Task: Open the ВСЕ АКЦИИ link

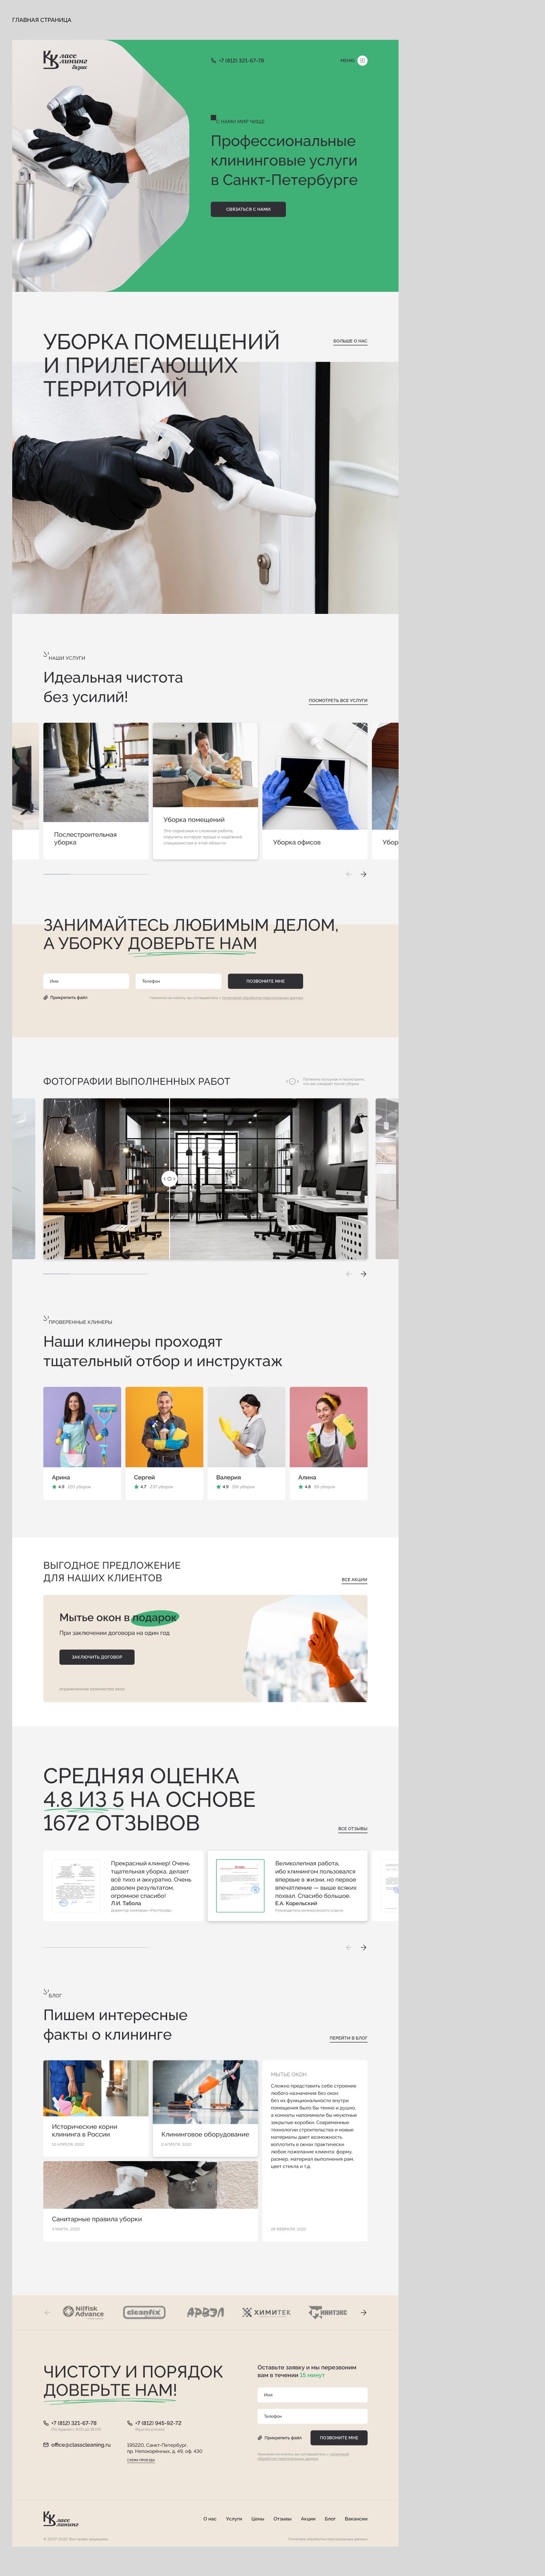Action: pyautogui.click(x=355, y=1580)
